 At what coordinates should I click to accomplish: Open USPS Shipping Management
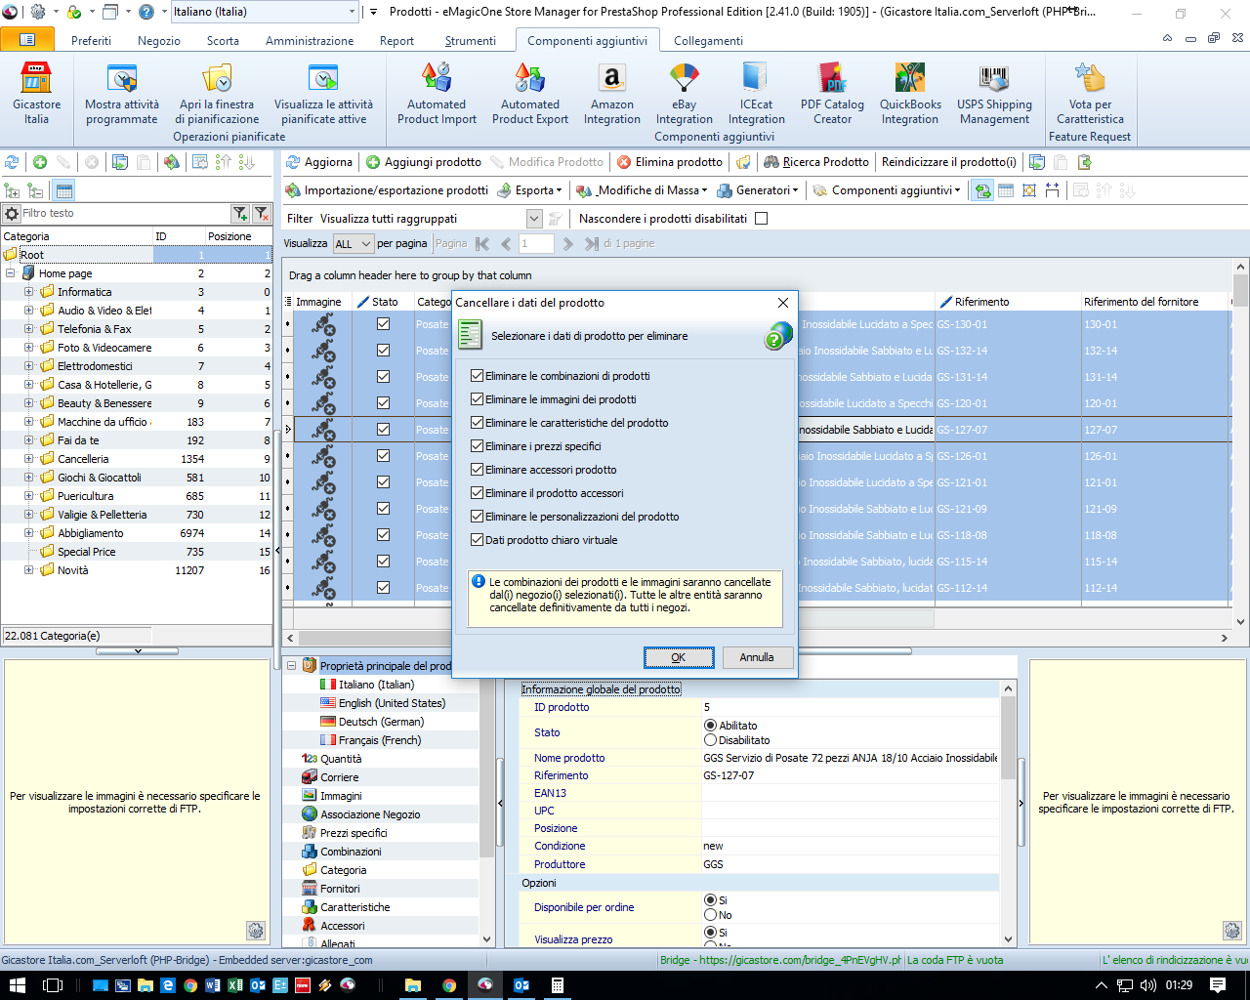pos(994,94)
